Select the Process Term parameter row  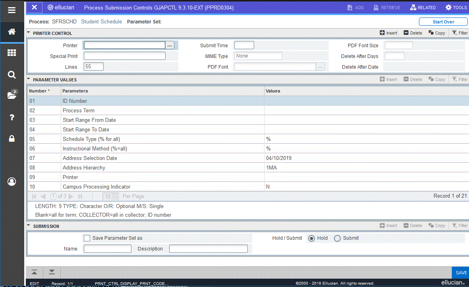tap(248, 111)
